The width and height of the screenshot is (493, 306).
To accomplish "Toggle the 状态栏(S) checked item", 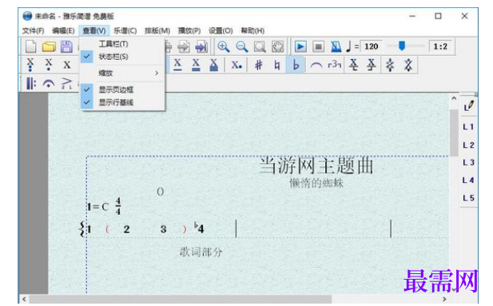I will 122,57.
